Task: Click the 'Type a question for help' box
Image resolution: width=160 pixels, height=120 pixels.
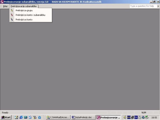Action: 142,6
